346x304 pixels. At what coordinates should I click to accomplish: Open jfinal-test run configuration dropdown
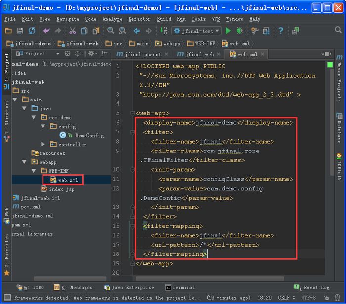(x=196, y=31)
